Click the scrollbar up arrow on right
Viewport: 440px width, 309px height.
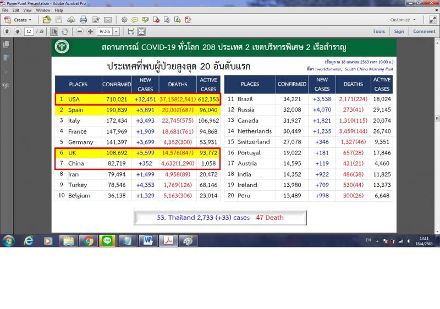click(437, 43)
